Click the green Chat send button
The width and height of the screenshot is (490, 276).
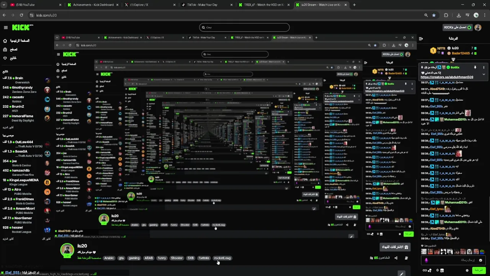[x=479, y=270]
